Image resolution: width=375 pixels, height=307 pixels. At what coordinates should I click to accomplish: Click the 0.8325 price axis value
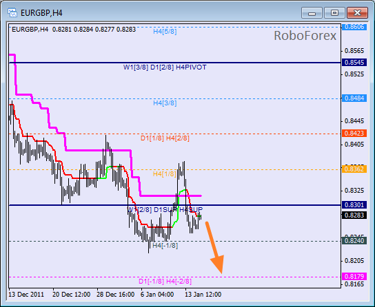click(354, 191)
